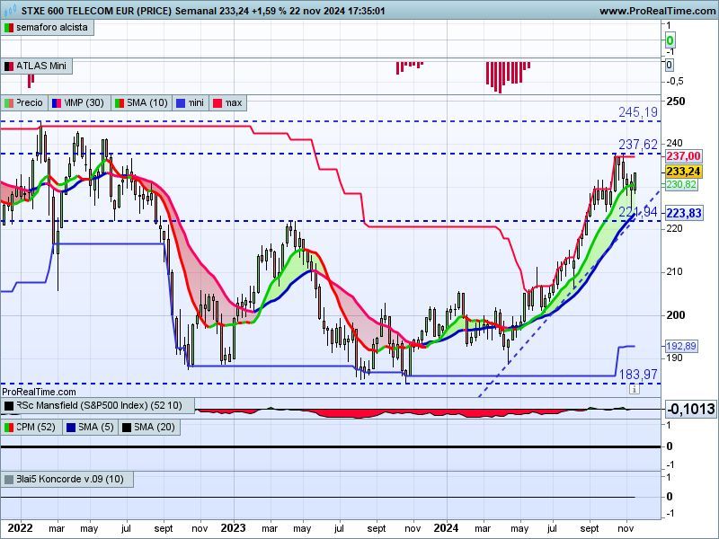Click the 250 label on price axis
719x539 pixels.
click(x=676, y=102)
